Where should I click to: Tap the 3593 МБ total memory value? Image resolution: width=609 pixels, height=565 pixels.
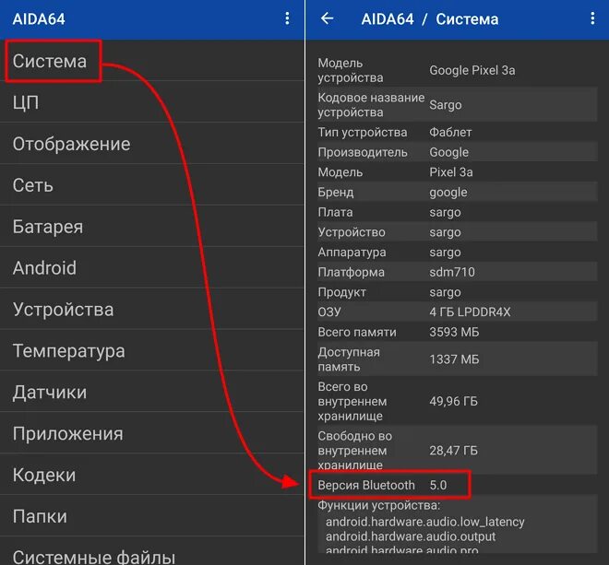coord(454,332)
